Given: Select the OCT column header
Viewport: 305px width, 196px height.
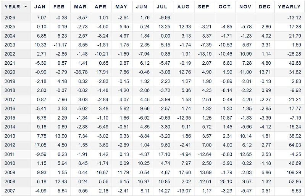Looking at the screenshot, I should click(x=224, y=6).
